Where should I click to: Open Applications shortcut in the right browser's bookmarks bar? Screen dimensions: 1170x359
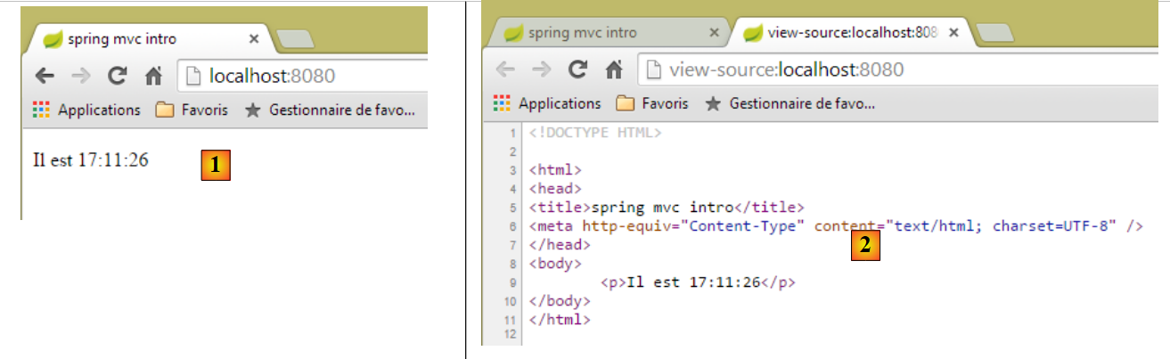pyautogui.click(x=547, y=103)
